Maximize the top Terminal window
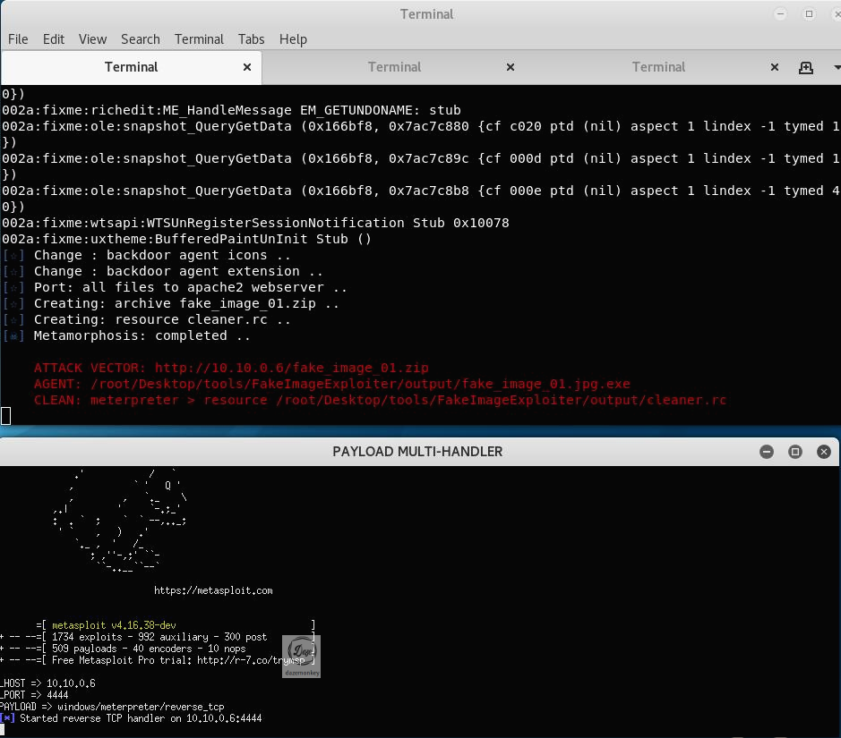841x738 pixels. [809, 14]
